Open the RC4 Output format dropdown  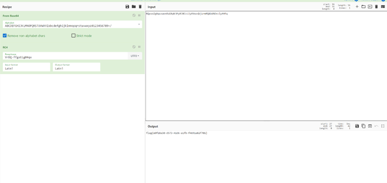[76, 67]
